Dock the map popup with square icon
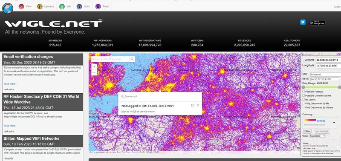 193,105
